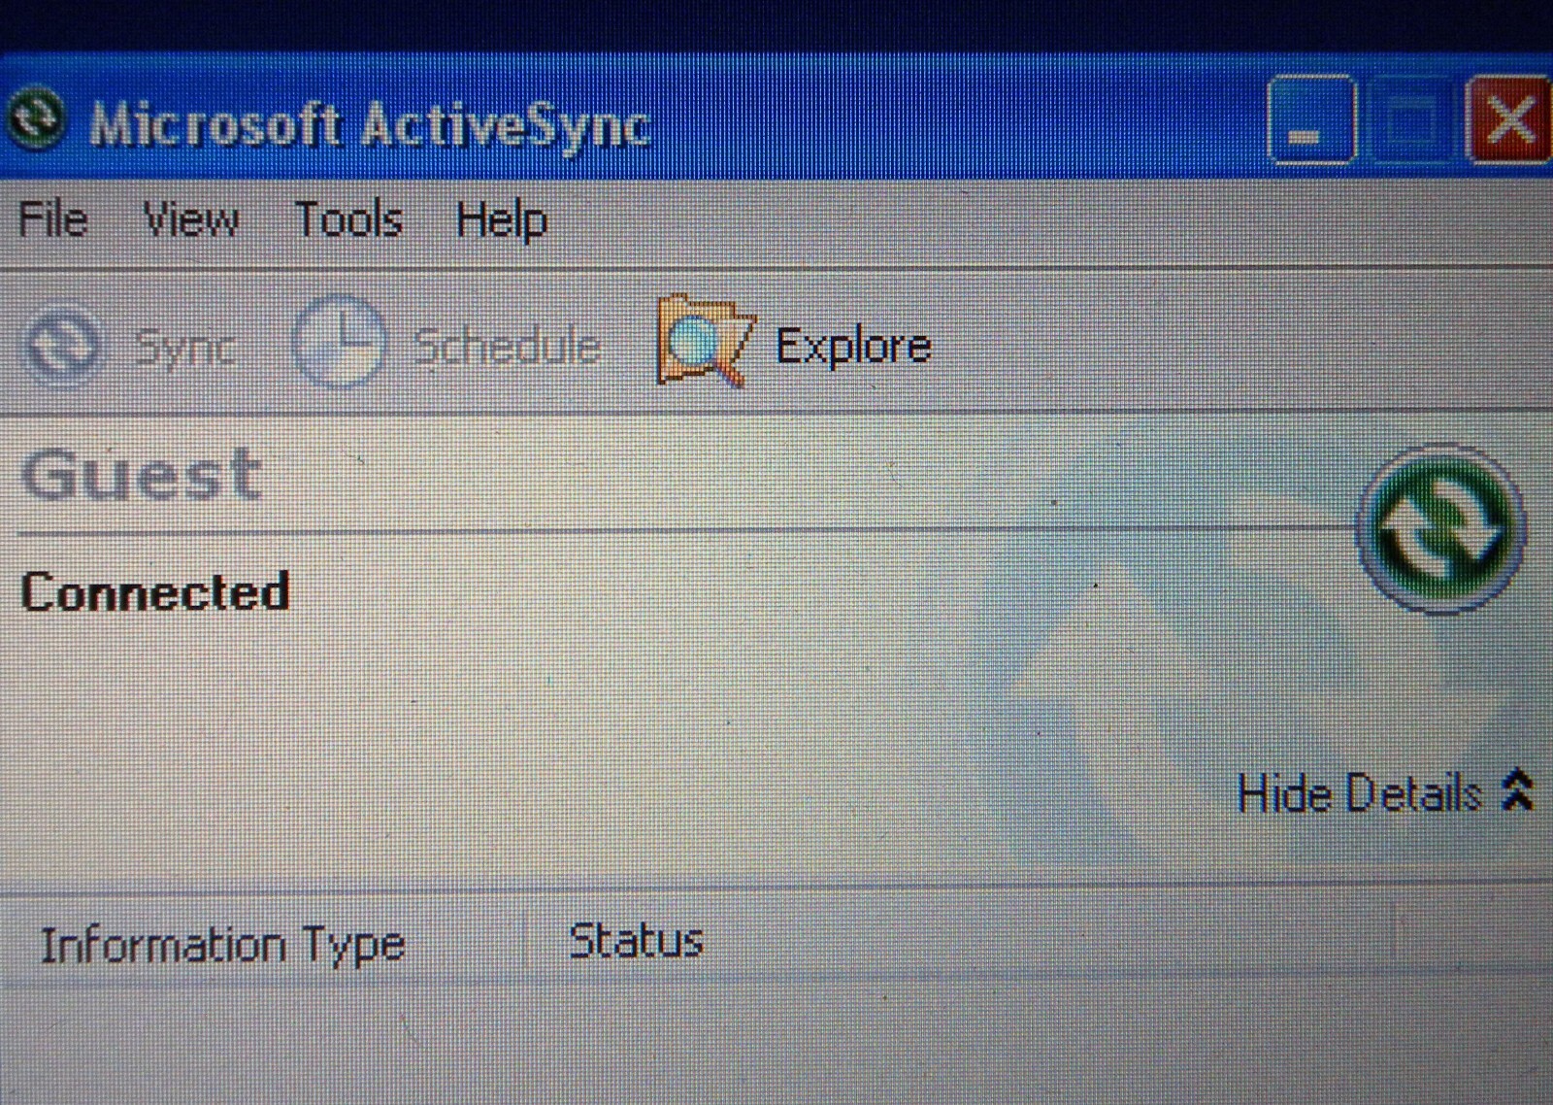The height and width of the screenshot is (1105, 1553).
Task: Open the Help menu
Action: pos(502,220)
